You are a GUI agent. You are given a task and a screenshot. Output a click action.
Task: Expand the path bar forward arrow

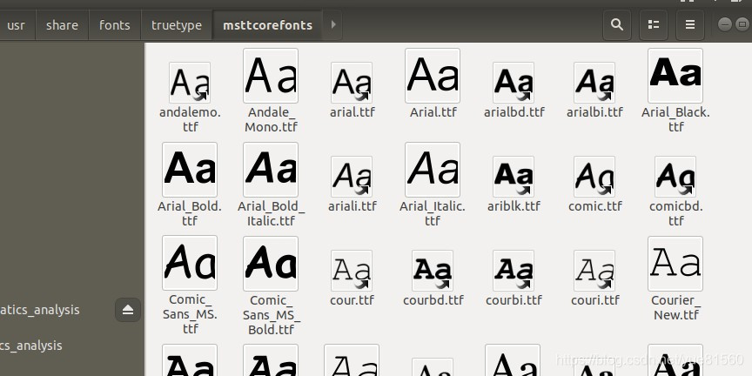click(333, 25)
